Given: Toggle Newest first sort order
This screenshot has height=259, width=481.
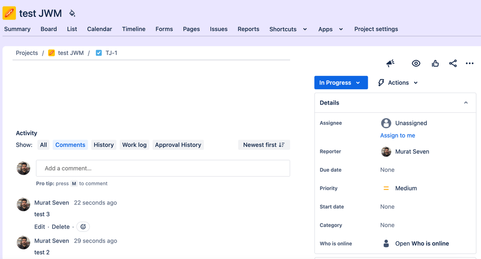Looking at the screenshot, I should pyautogui.click(x=264, y=145).
